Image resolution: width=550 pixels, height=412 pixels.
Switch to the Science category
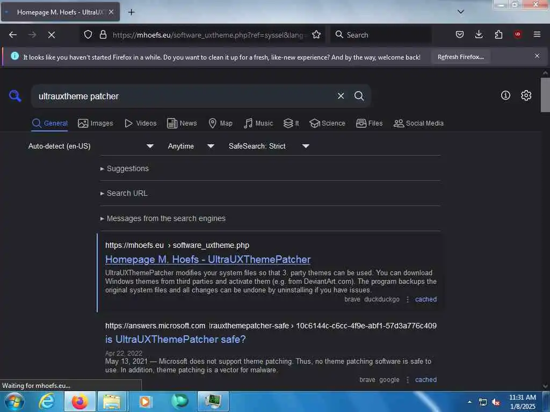pyautogui.click(x=327, y=123)
